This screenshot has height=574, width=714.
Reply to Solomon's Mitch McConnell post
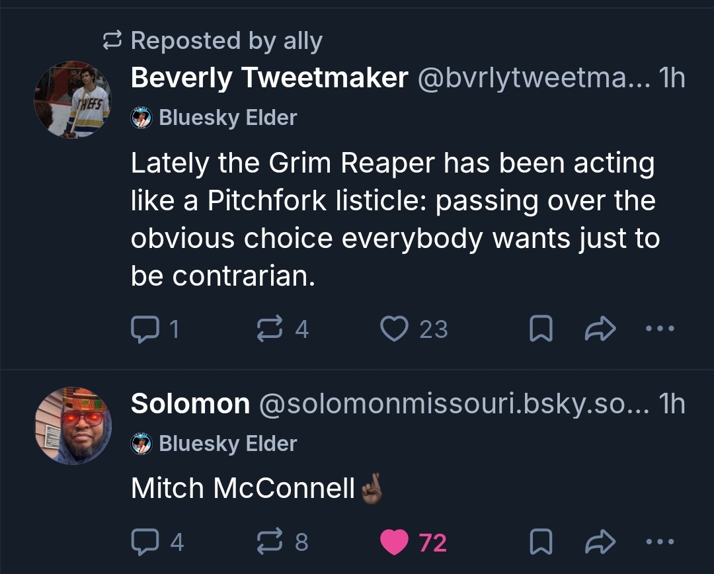[143, 542]
